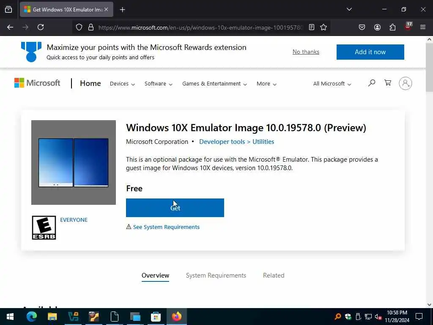Open the Microsoft site search icon
Viewport: 433px width, 325px height.
pyautogui.click(x=372, y=83)
